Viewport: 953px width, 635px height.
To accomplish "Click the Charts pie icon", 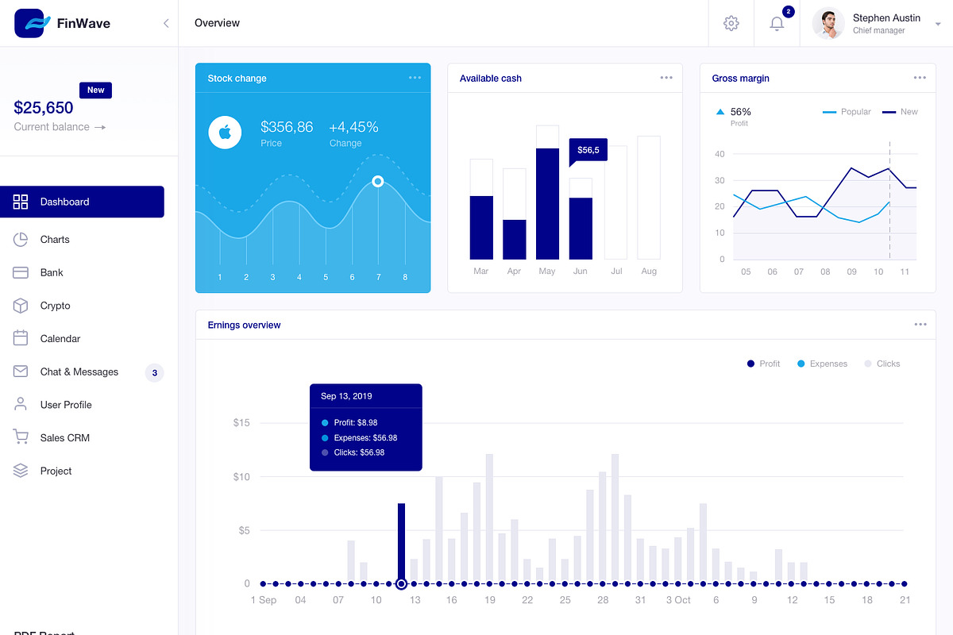I will pos(21,240).
